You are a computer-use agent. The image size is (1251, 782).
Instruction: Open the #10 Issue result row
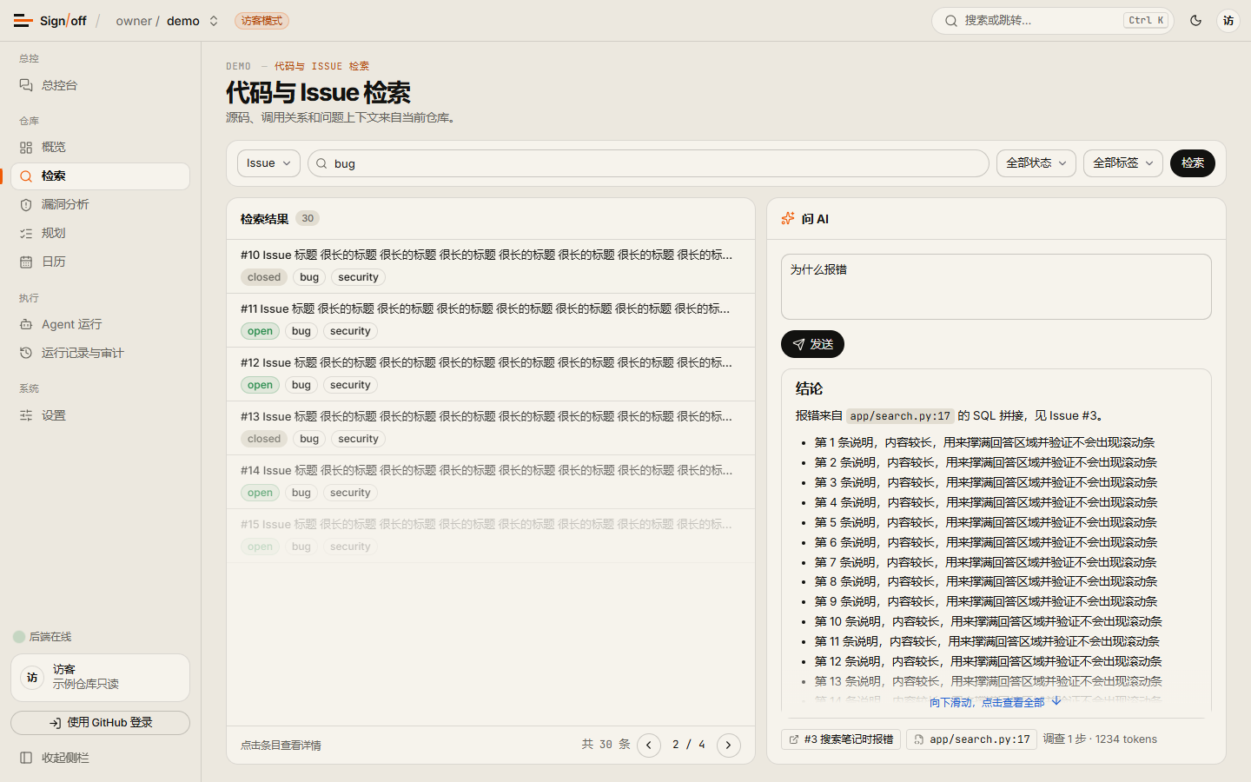[x=490, y=267]
